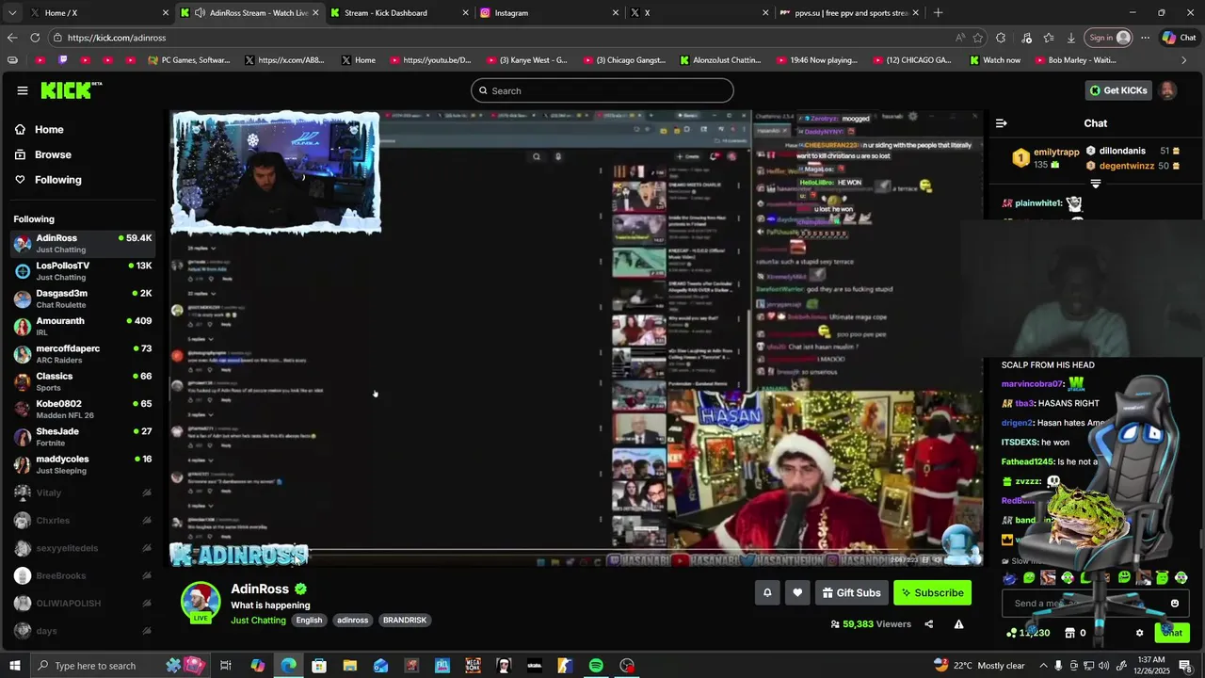Open Amouranth channel from sidebar

pyautogui.click(x=83, y=327)
